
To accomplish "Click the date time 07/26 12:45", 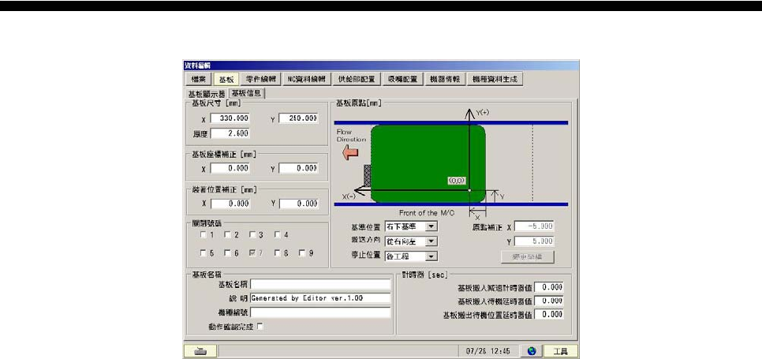I will point(488,351).
